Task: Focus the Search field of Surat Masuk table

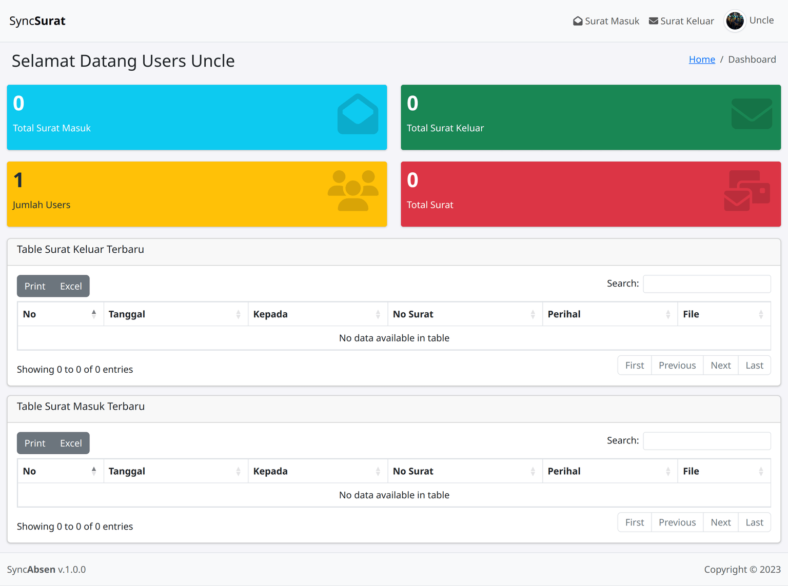Action: [706, 441]
